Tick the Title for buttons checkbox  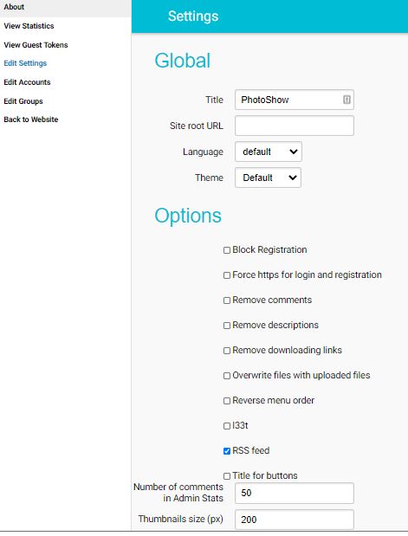pyautogui.click(x=227, y=476)
